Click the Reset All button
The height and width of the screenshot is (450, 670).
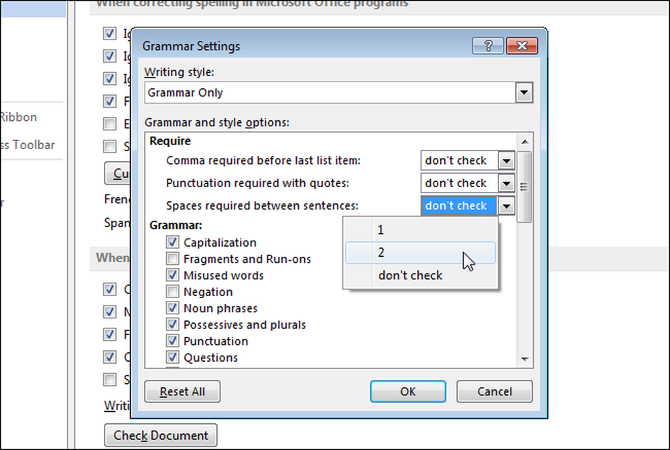182,392
